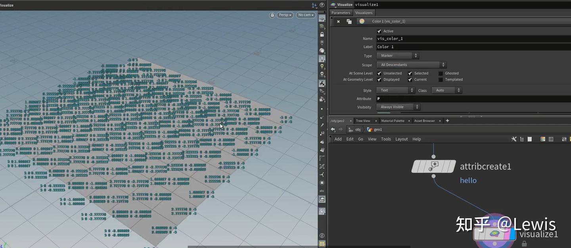
Task: Delete visualizer with the x icon
Action: (x=338, y=21)
